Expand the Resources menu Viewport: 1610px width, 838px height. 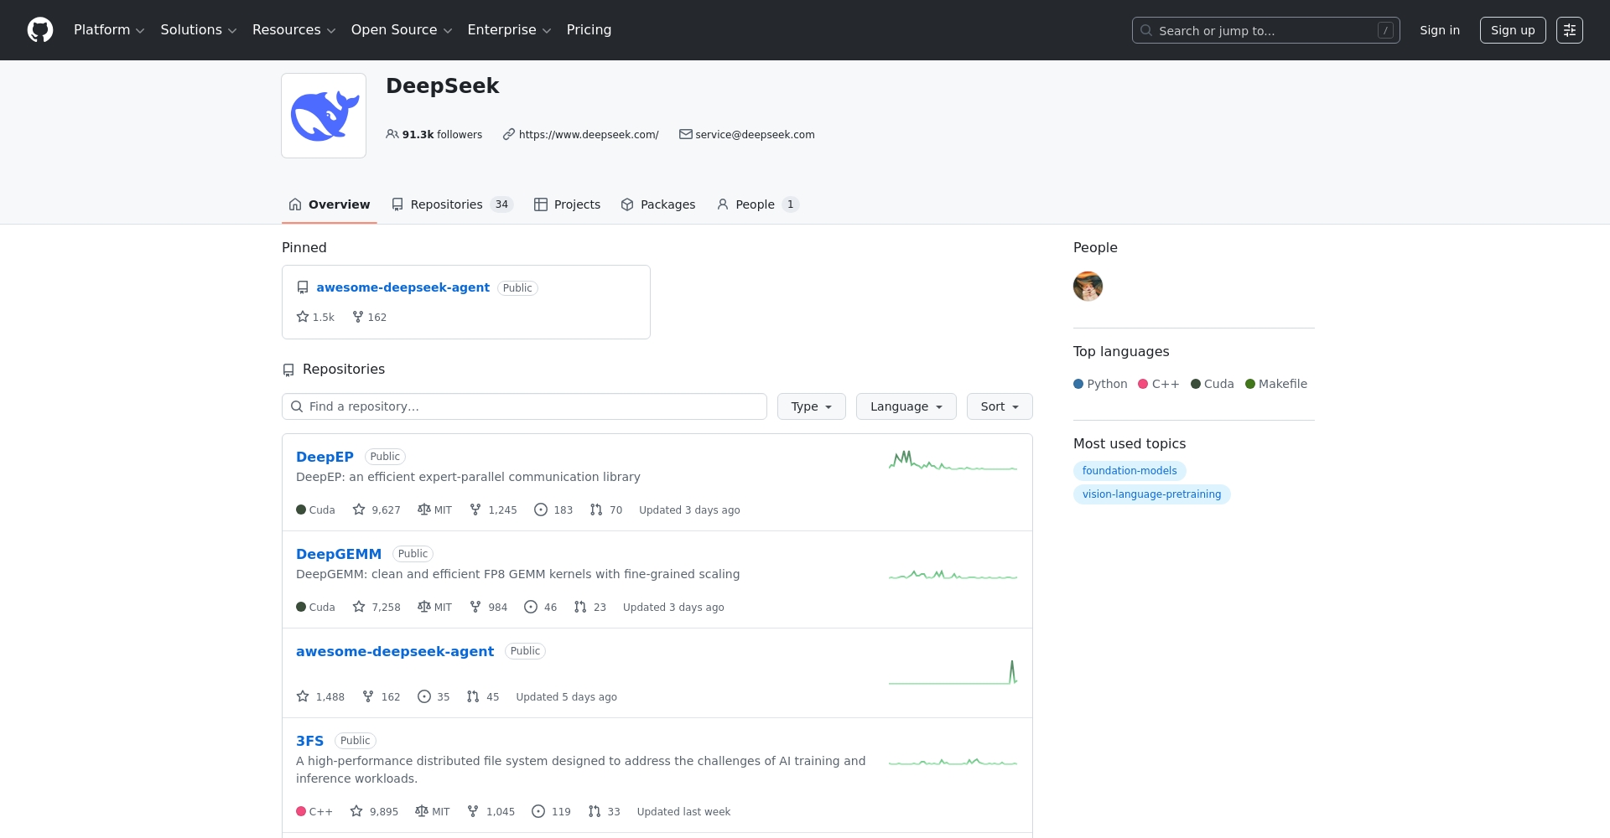pyautogui.click(x=293, y=30)
